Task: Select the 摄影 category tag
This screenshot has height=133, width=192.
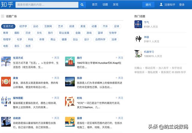Action: [x=17, y=33]
